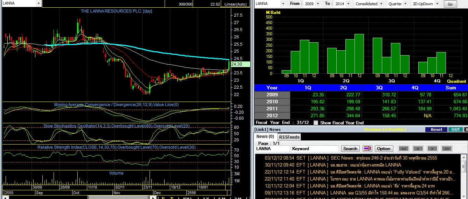Click the 2011 year row header

(x=272, y=109)
